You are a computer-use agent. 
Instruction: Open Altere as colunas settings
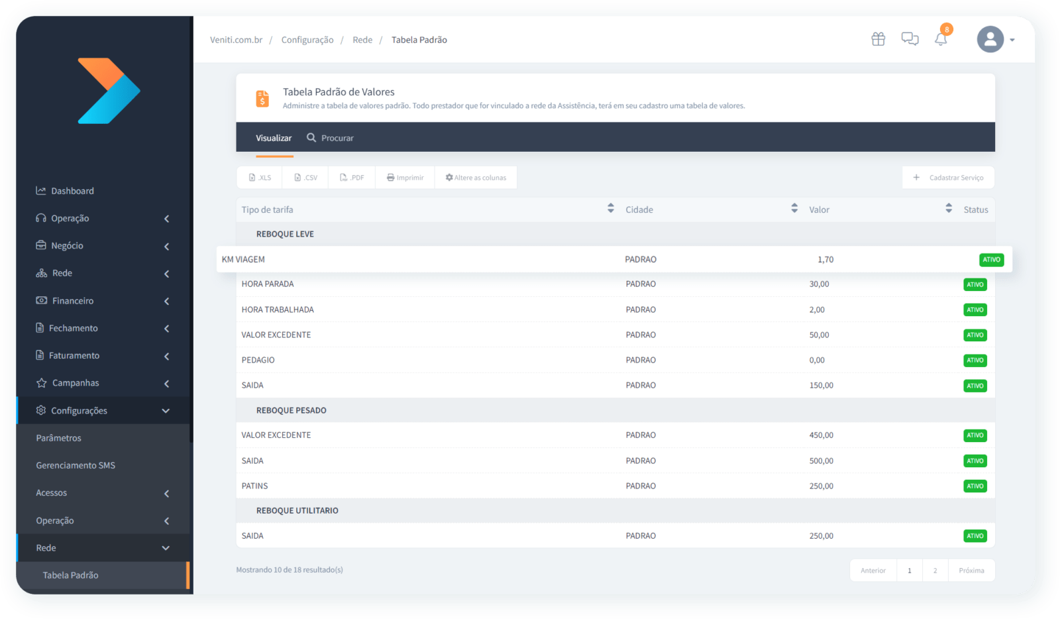pos(476,178)
